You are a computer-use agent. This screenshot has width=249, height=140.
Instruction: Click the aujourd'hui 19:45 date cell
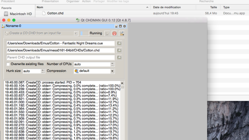click(x=166, y=13)
